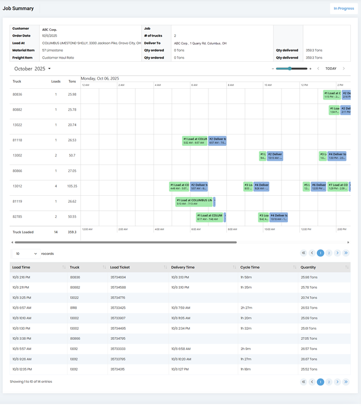Jump to last page in top pagination
Viewport: 361px width, 406px height.
click(x=346, y=253)
